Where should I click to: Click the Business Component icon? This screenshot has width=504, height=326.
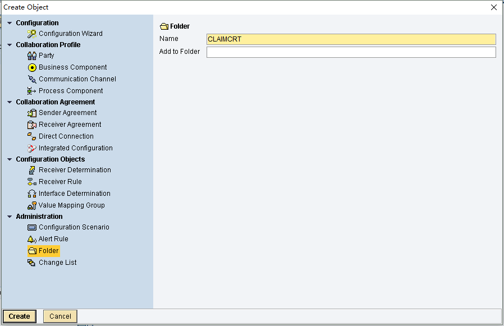point(32,67)
